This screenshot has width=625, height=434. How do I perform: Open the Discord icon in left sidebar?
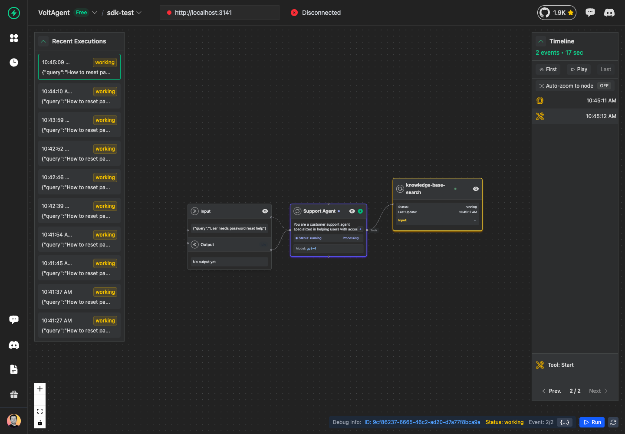tap(14, 345)
